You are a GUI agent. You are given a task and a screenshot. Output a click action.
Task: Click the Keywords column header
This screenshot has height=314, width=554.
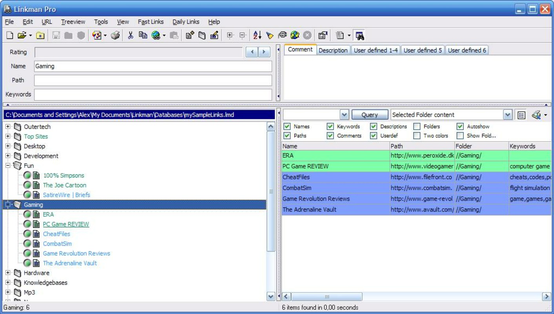[530, 146]
